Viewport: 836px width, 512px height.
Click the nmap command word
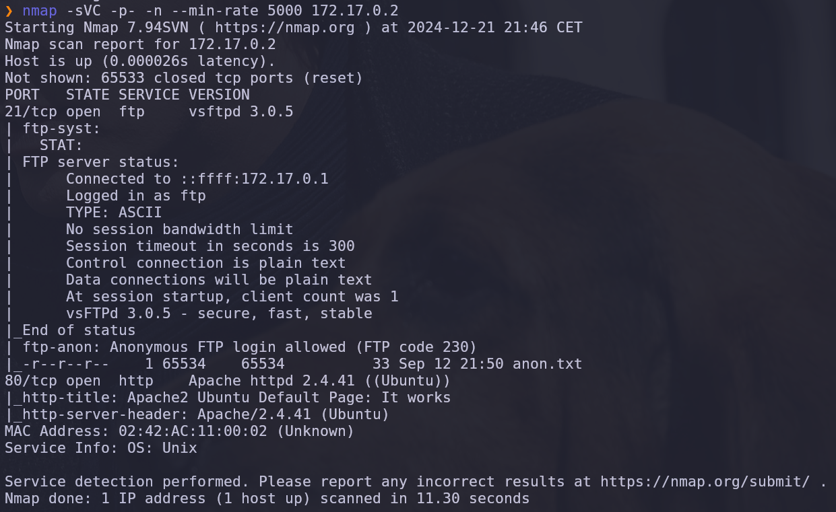pos(40,11)
